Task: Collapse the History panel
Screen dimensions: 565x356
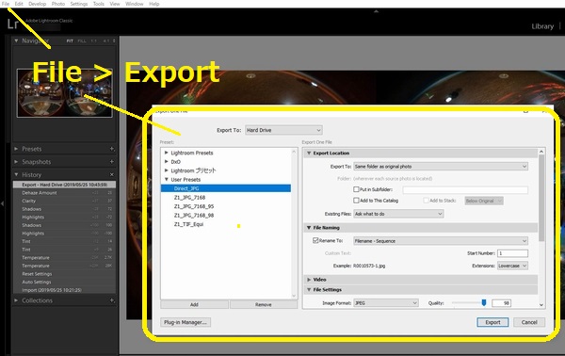Action: click(x=16, y=175)
